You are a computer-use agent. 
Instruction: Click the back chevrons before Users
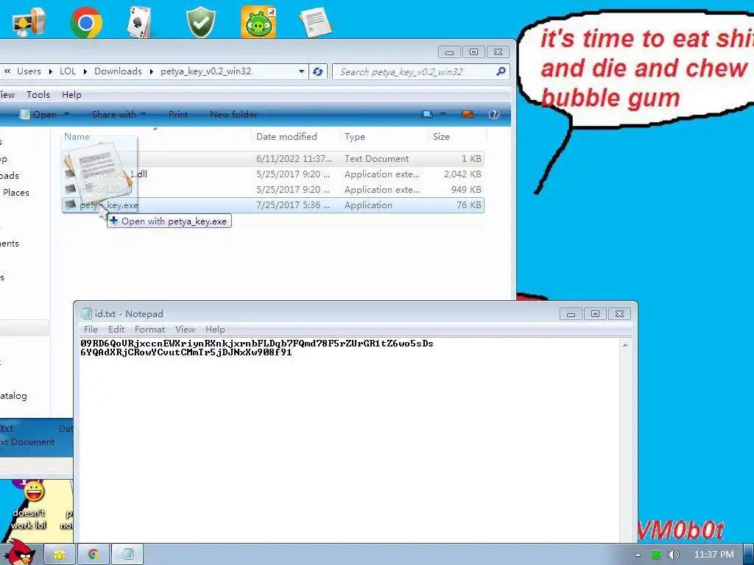[x=7, y=71]
